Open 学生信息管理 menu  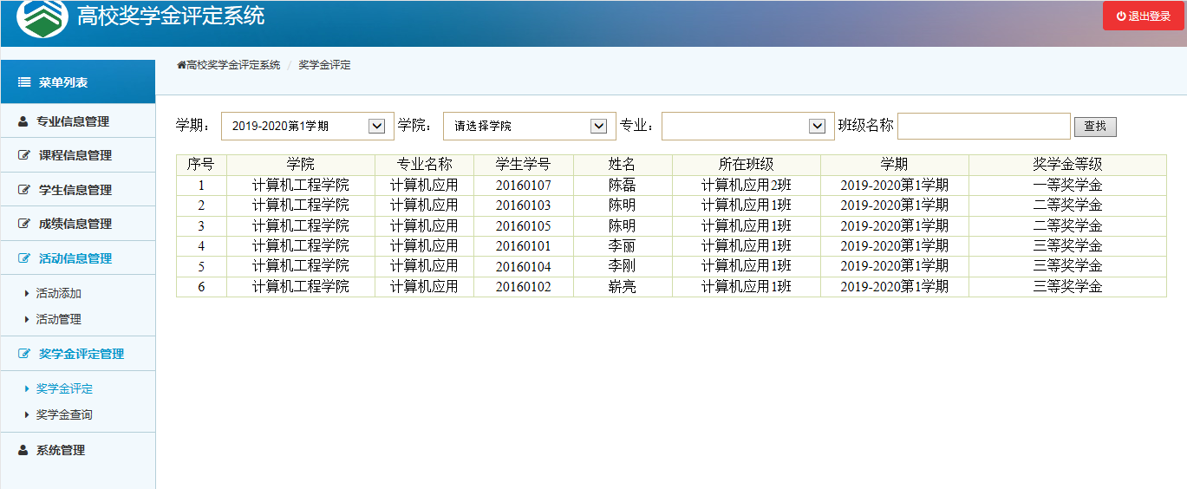[78, 190]
